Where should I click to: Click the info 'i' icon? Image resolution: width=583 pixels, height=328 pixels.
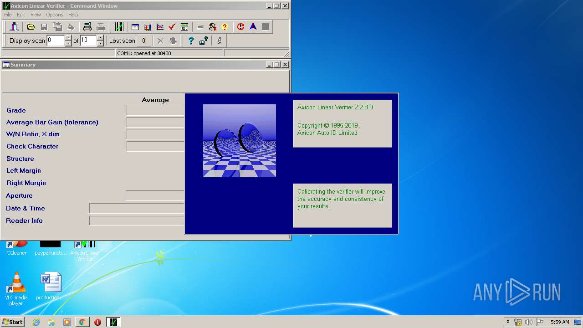[x=219, y=41]
